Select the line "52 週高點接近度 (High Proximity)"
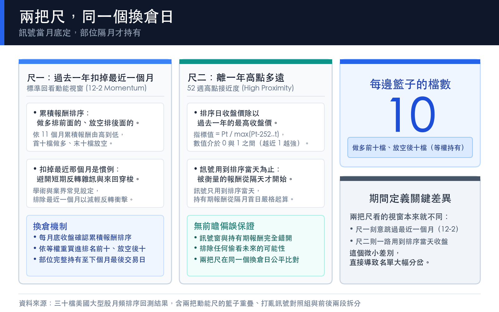This screenshot has width=499, height=312. 240,88
